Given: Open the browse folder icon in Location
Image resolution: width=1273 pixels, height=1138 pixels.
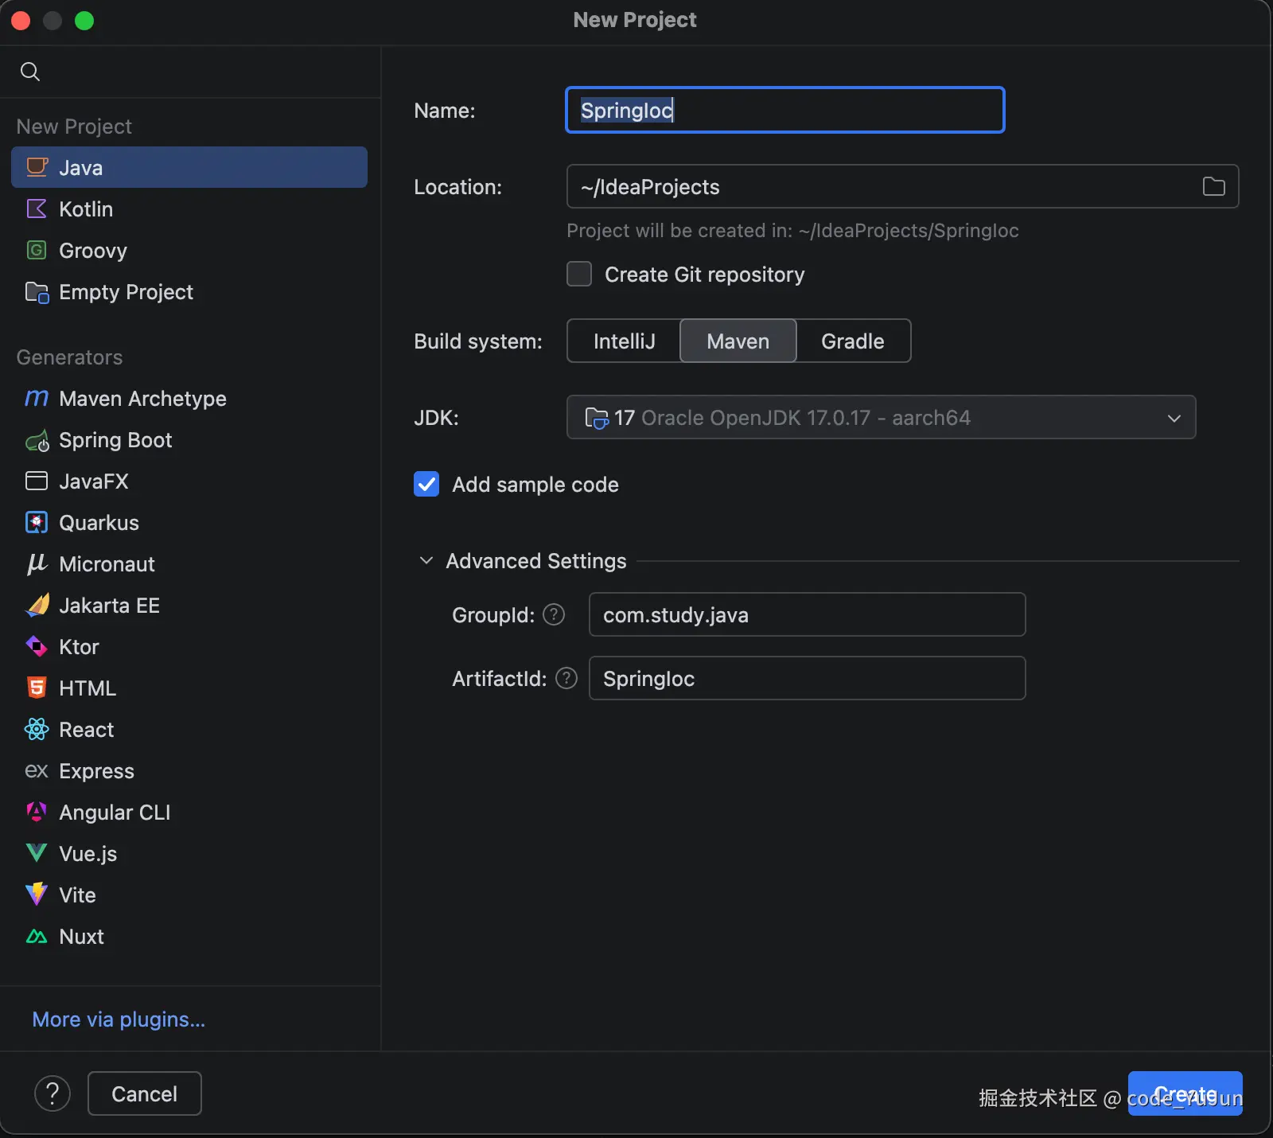Looking at the screenshot, I should coord(1213,187).
